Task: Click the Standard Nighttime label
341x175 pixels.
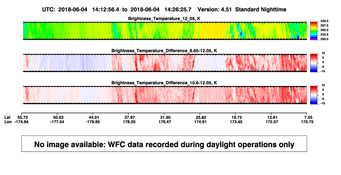Action: 261,9
